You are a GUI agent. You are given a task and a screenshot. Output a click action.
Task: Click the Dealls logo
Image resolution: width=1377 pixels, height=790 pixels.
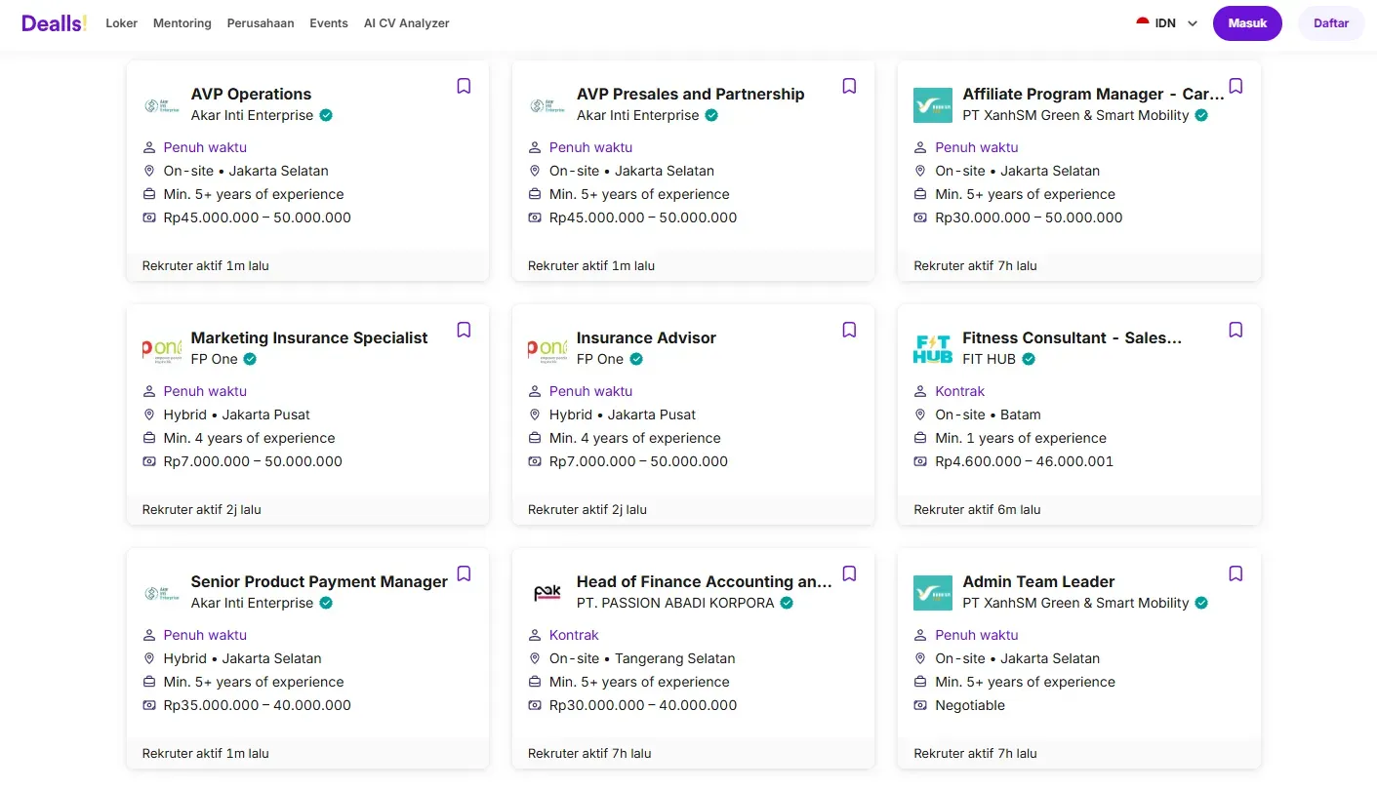point(54,22)
